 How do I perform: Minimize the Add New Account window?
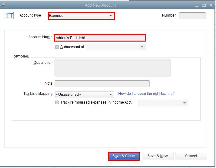pyautogui.click(x=197, y=5)
